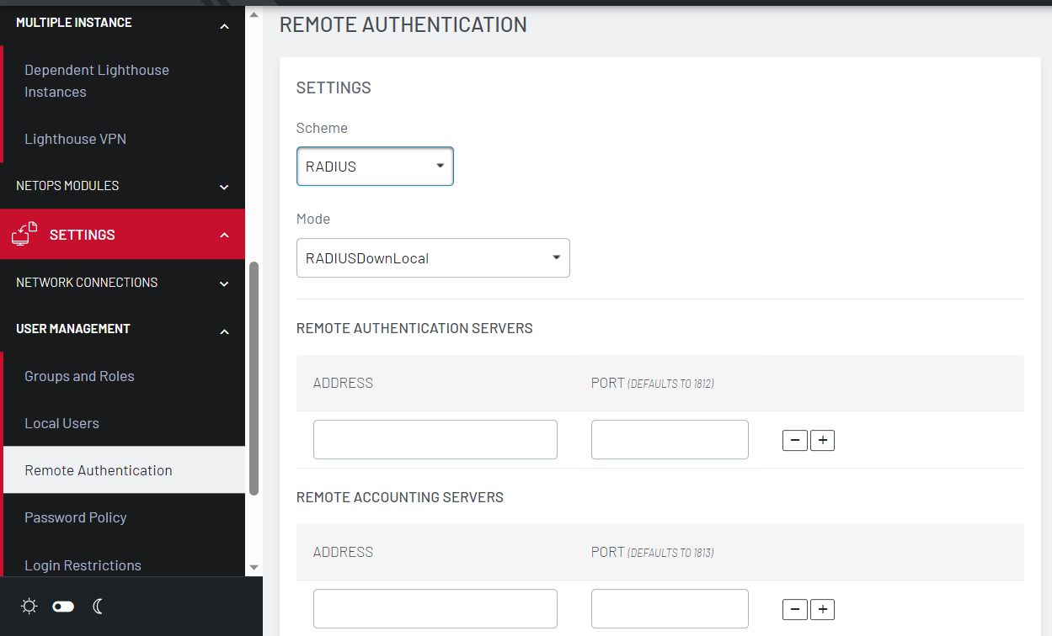Open the Scheme dropdown showing RADIUS

coord(375,167)
